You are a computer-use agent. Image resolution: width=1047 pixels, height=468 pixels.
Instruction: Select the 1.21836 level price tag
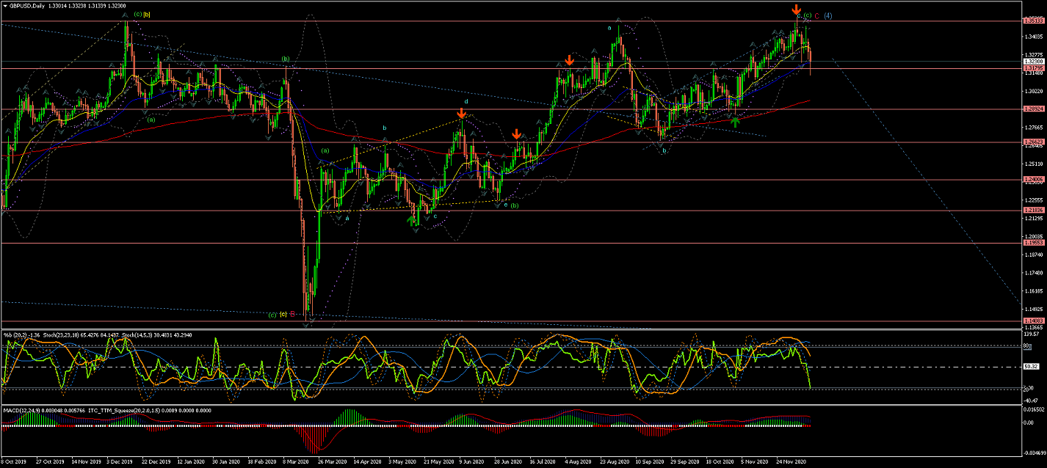[x=1033, y=211]
